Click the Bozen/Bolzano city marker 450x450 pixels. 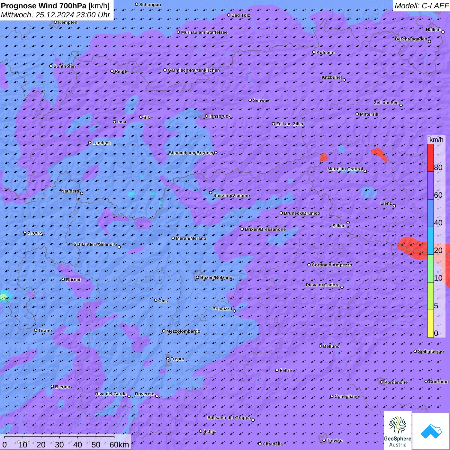(x=197, y=277)
